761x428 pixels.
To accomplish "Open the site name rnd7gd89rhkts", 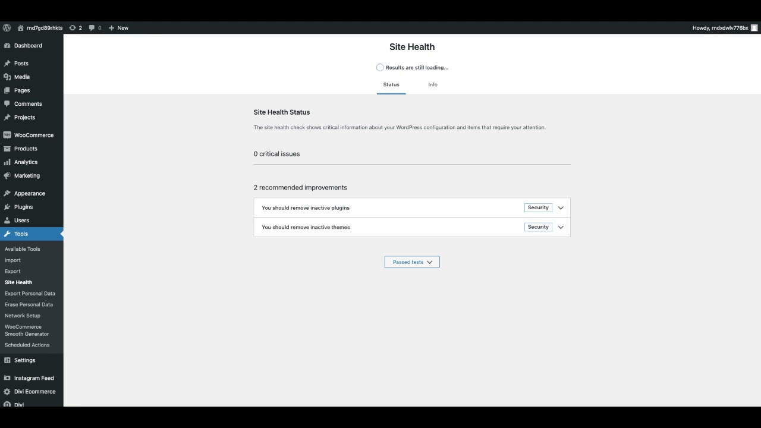I will [x=45, y=28].
